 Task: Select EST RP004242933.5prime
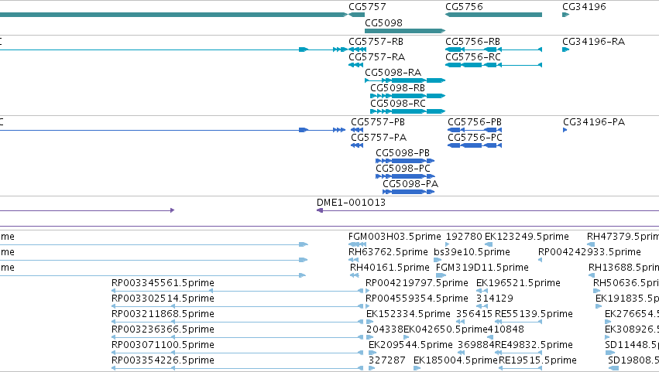(x=589, y=252)
